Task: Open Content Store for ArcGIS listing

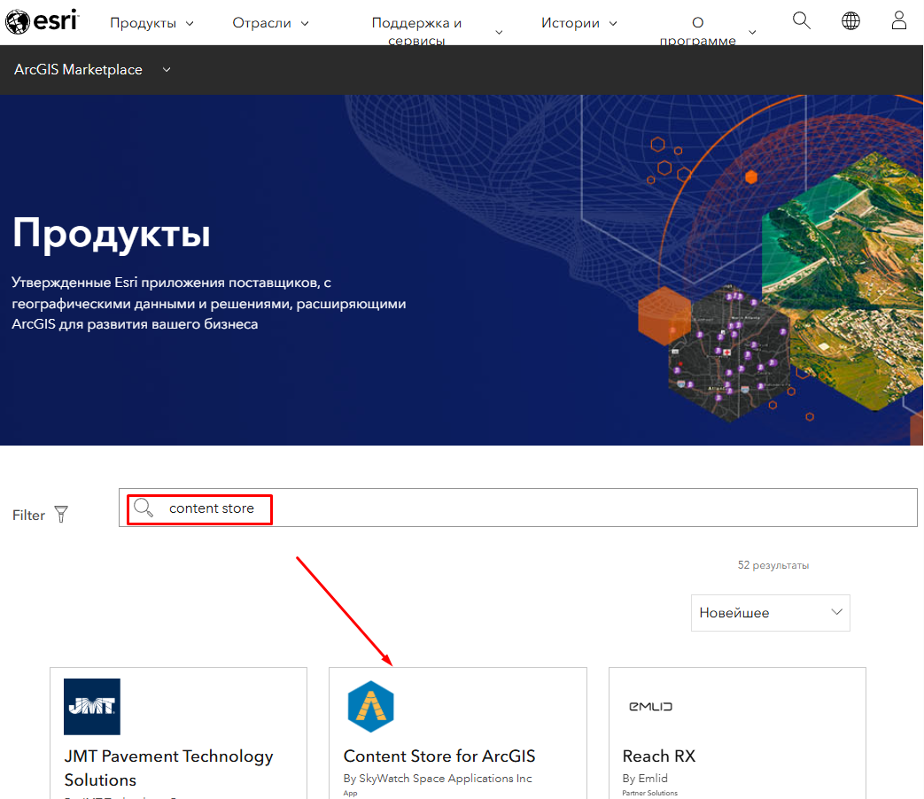Action: [x=439, y=756]
